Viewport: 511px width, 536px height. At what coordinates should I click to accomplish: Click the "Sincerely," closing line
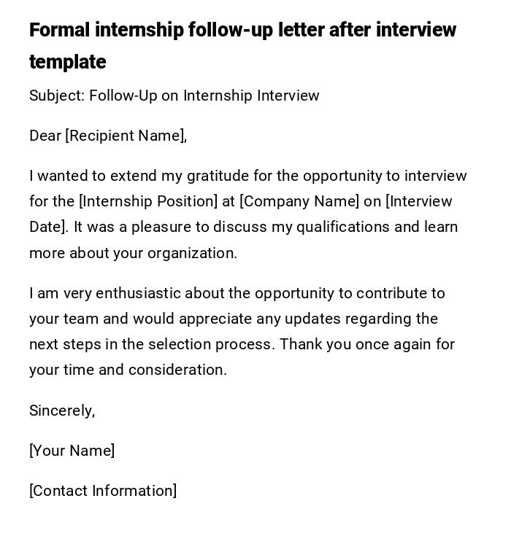[62, 411]
